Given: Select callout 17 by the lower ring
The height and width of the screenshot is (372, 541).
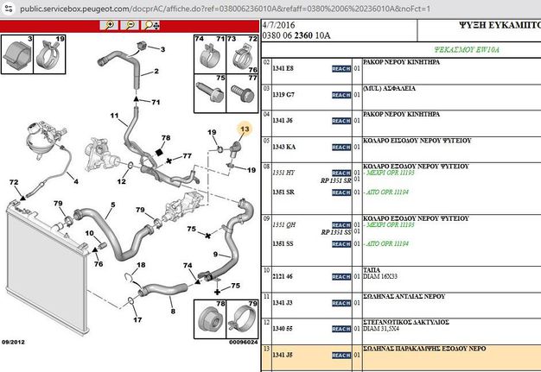Looking at the screenshot, I should 137,319.
